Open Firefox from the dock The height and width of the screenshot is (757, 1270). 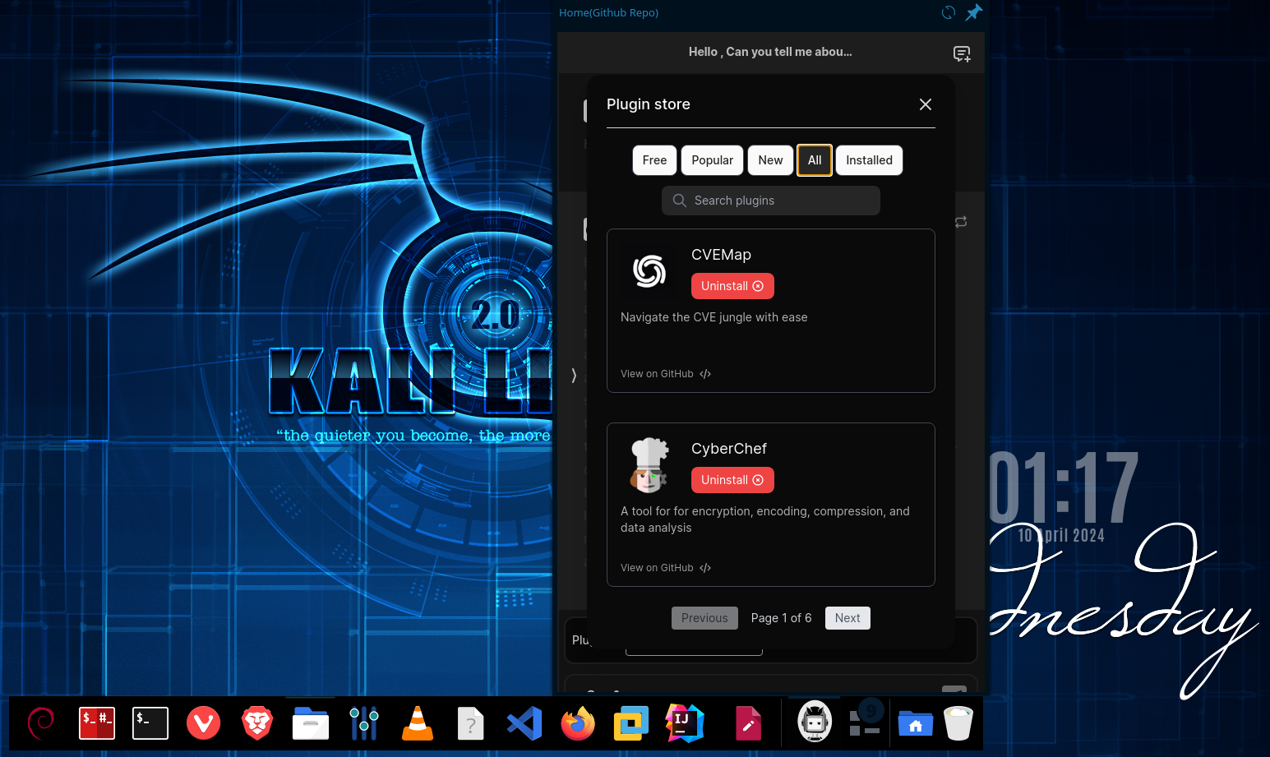click(578, 723)
